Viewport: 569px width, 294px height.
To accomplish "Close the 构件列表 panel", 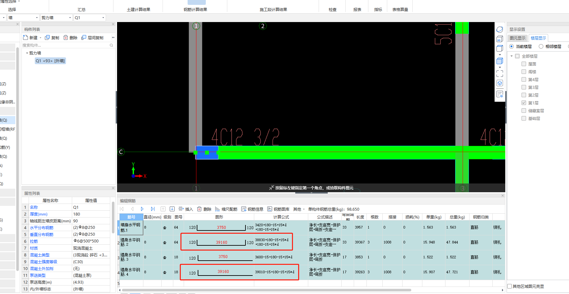I will [x=113, y=24].
